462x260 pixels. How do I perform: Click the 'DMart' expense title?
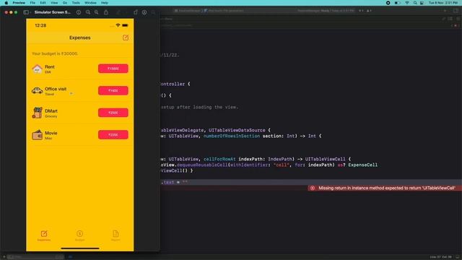click(51, 110)
